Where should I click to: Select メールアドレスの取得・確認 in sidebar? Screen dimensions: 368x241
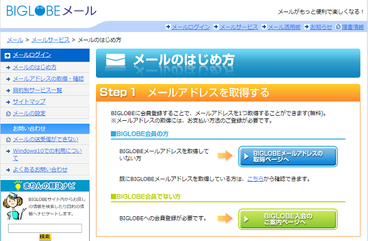pyautogui.click(x=48, y=79)
